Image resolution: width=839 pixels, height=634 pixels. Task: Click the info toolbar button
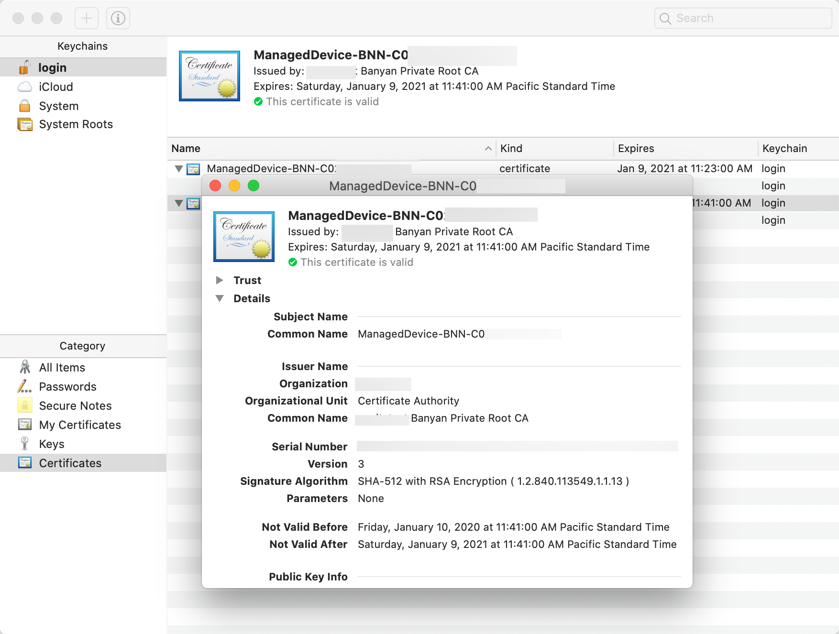tap(118, 18)
